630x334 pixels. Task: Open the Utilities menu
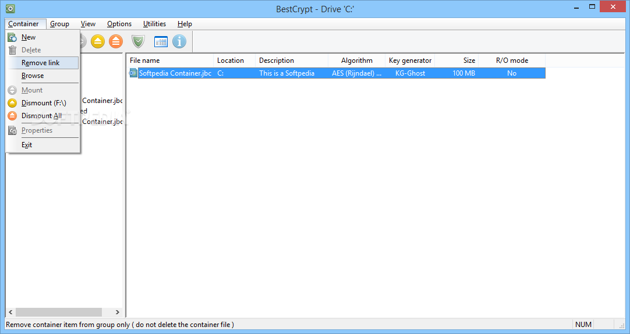[x=154, y=24]
